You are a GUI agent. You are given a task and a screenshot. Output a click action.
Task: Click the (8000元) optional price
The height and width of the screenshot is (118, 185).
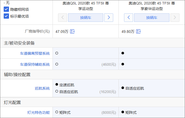[109, 112]
